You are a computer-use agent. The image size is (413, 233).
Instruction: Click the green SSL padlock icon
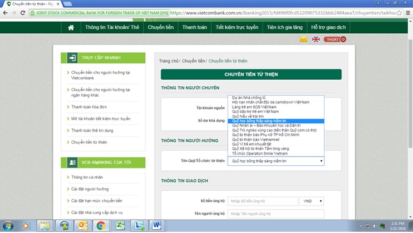pos(33,13)
